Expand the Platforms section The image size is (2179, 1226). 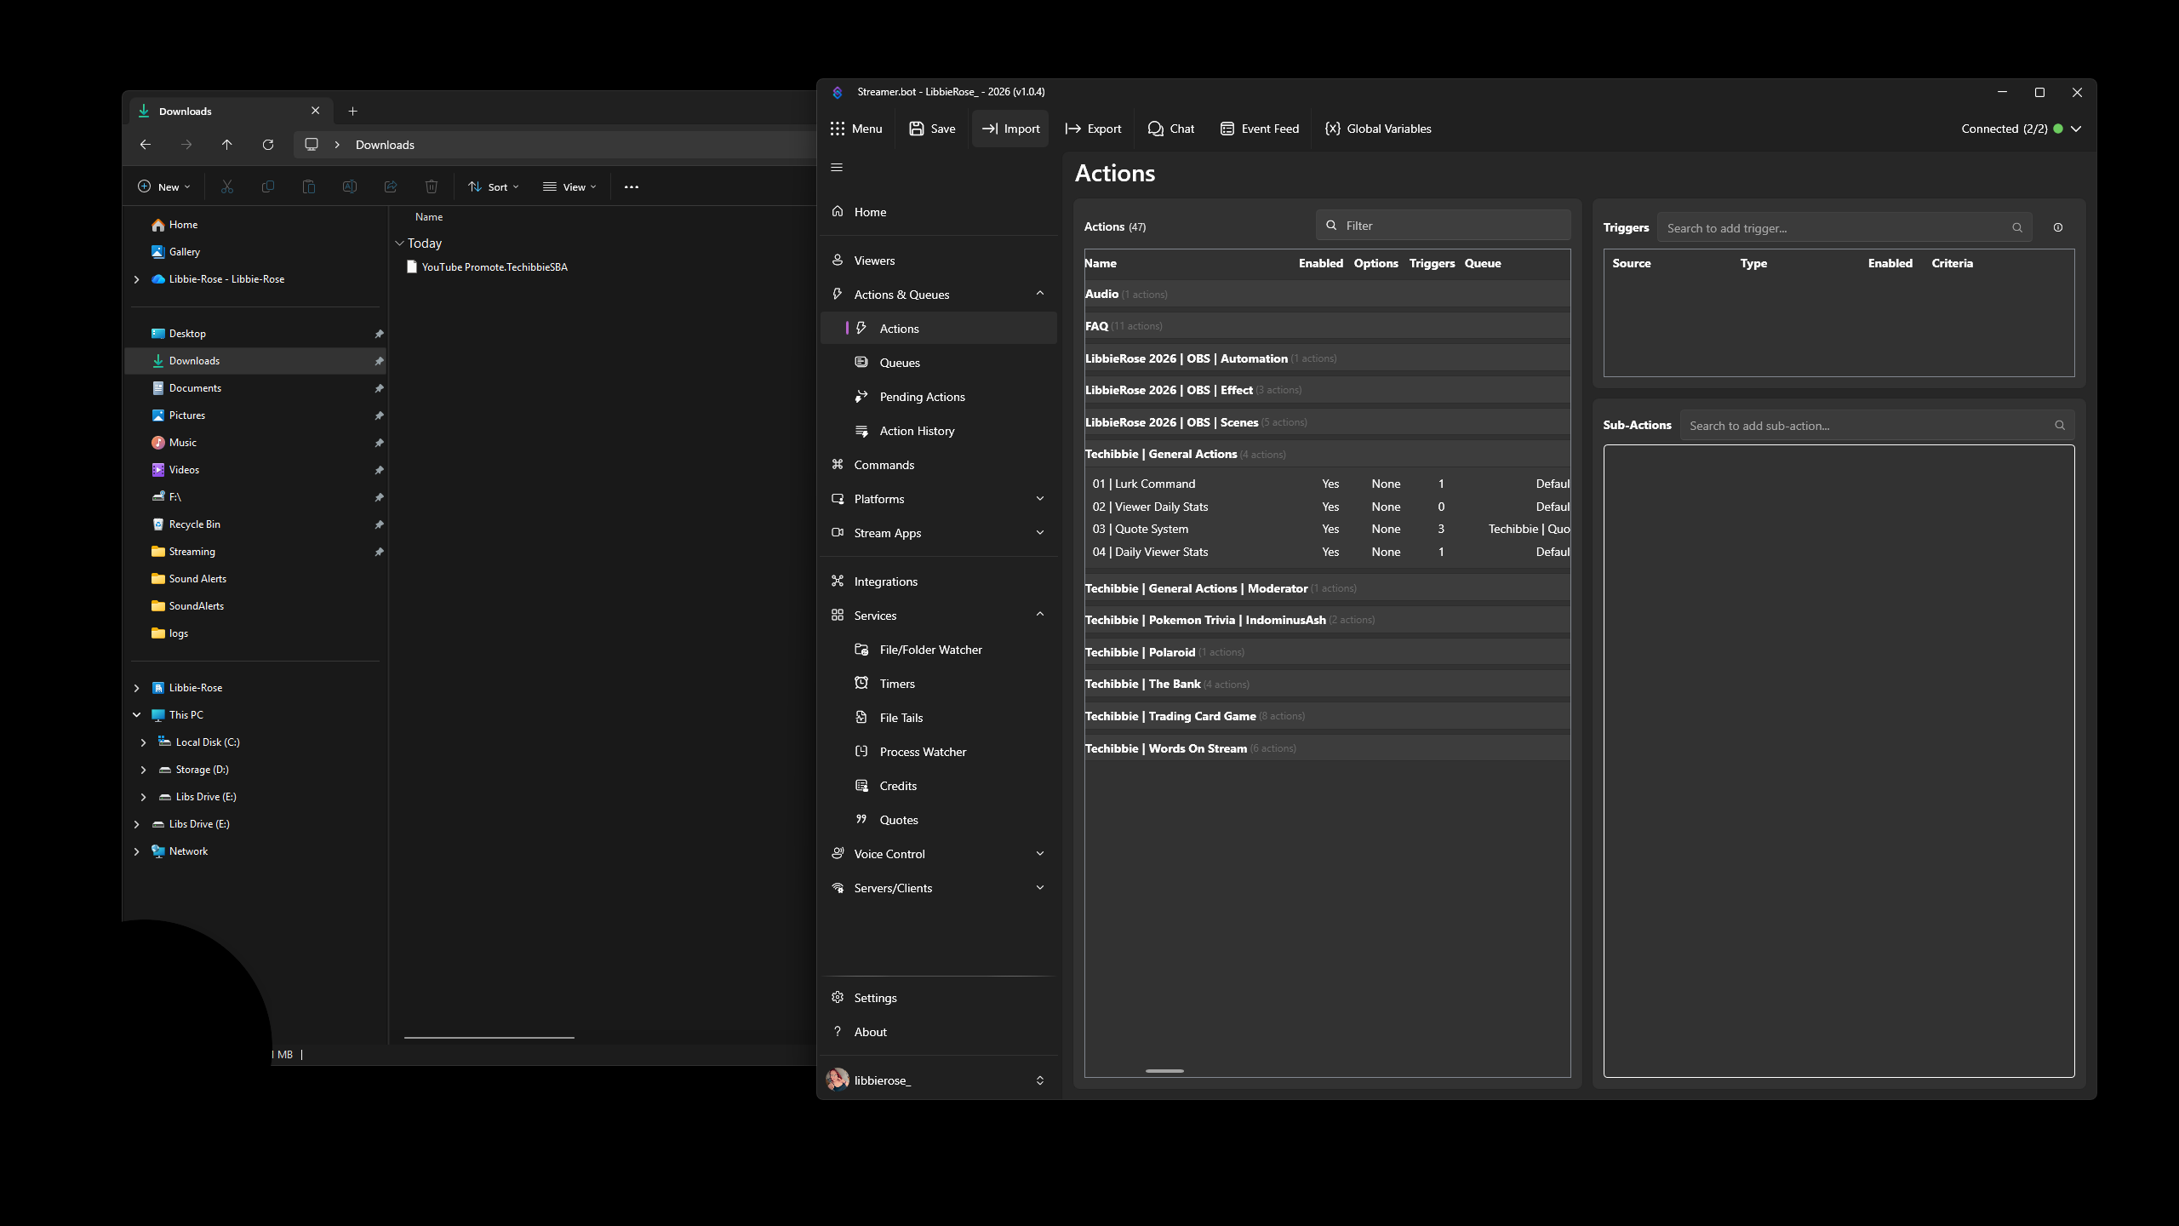tap(1039, 499)
